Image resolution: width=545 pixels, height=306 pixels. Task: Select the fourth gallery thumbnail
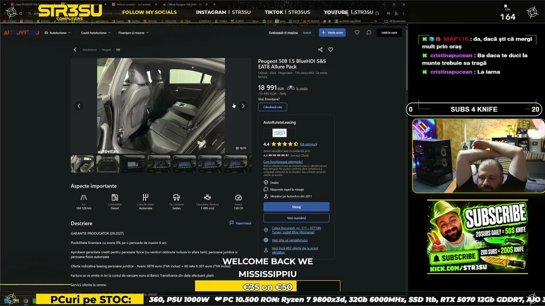click(x=159, y=164)
